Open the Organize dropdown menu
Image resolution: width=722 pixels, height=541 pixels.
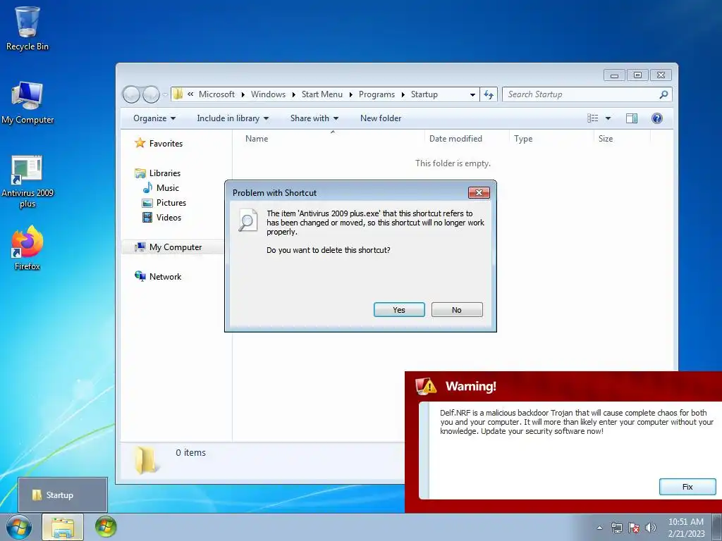click(x=154, y=118)
